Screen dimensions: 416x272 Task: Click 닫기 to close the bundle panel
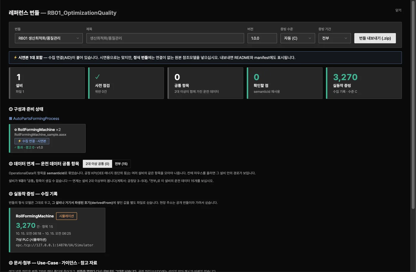pyautogui.click(x=398, y=10)
